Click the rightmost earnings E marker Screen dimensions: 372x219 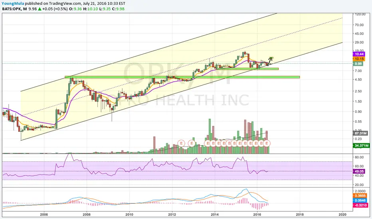[267, 143]
